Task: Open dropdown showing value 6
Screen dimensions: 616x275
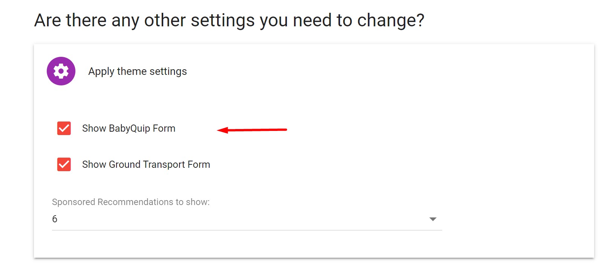Action: pos(247,219)
